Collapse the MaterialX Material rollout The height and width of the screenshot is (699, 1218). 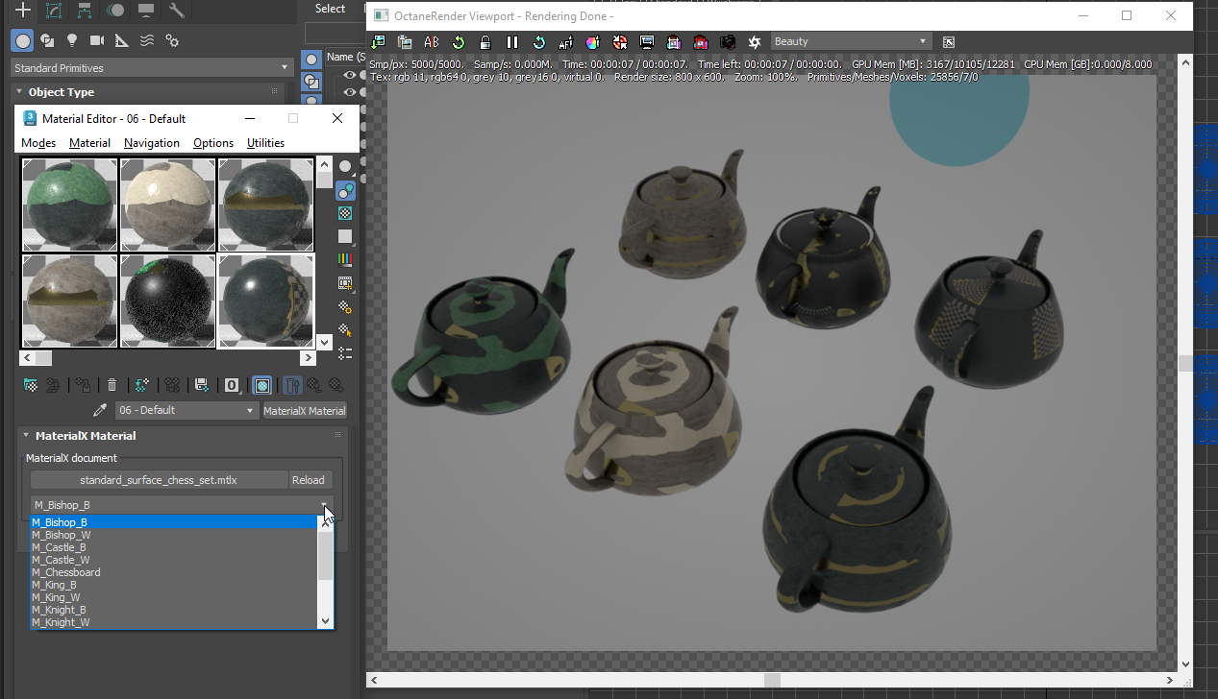(27, 436)
